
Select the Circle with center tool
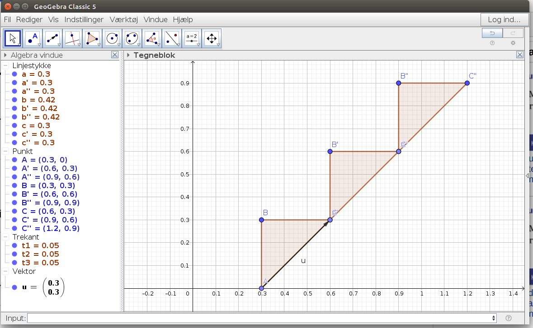point(112,38)
